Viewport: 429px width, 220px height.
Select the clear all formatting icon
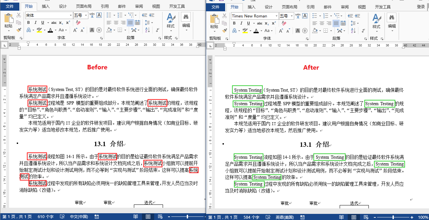78,23
